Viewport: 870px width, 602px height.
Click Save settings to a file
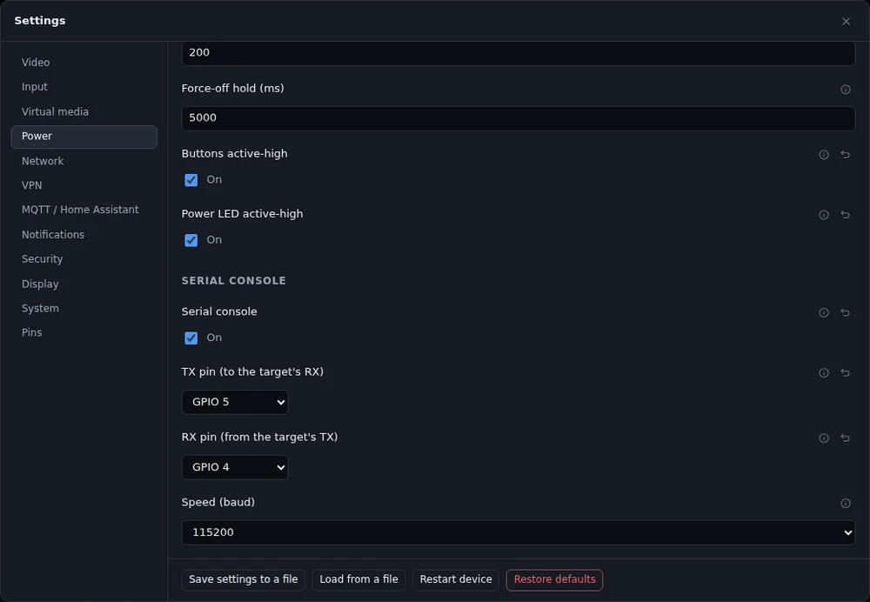[243, 579]
